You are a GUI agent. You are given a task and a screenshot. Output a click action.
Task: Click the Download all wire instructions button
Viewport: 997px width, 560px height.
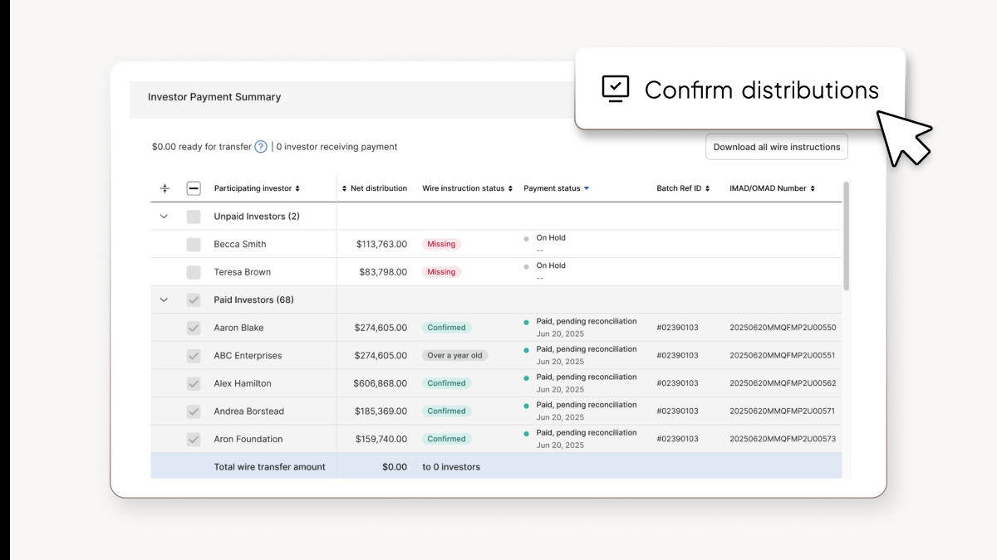pyautogui.click(x=776, y=146)
